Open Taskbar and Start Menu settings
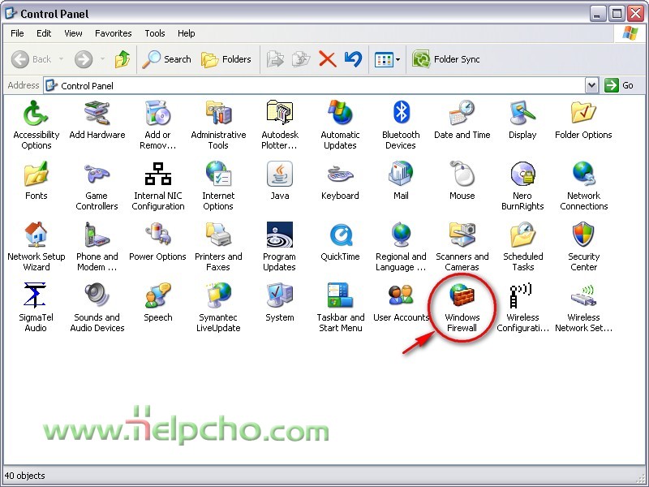The height and width of the screenshot is (487, 649). click(340, 308)
